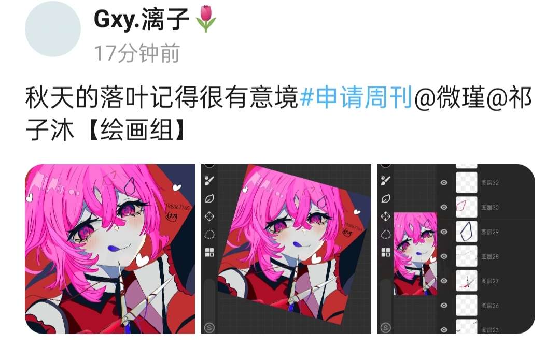Toggle the eye icon for 图层26

tap(444, 305)
